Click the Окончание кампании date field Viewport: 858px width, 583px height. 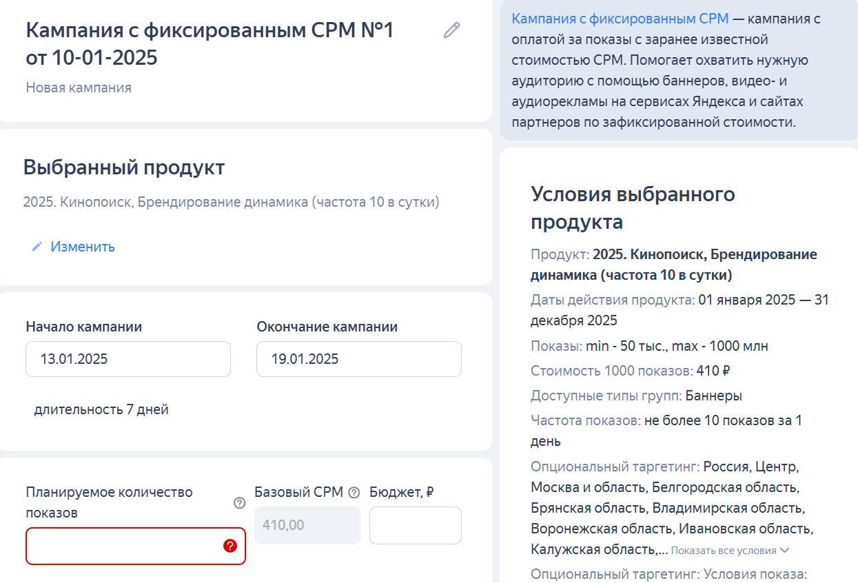click(x=359, y=359)
